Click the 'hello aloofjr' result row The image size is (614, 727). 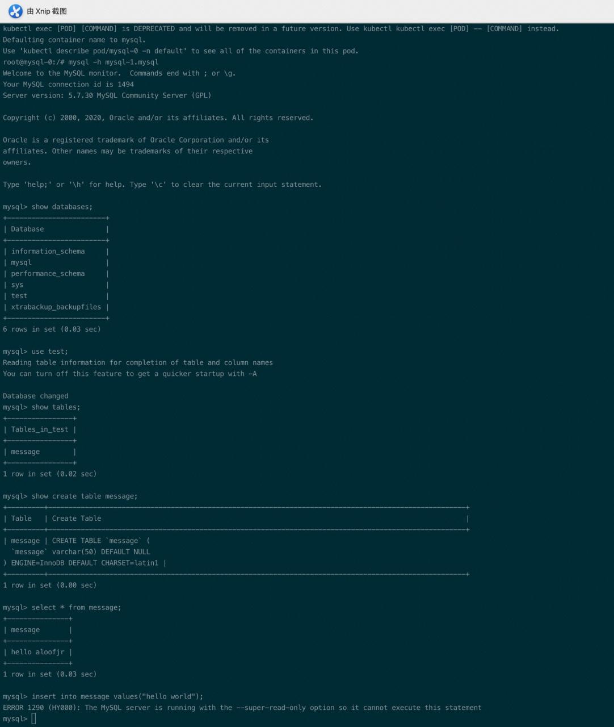click(37, 652)
